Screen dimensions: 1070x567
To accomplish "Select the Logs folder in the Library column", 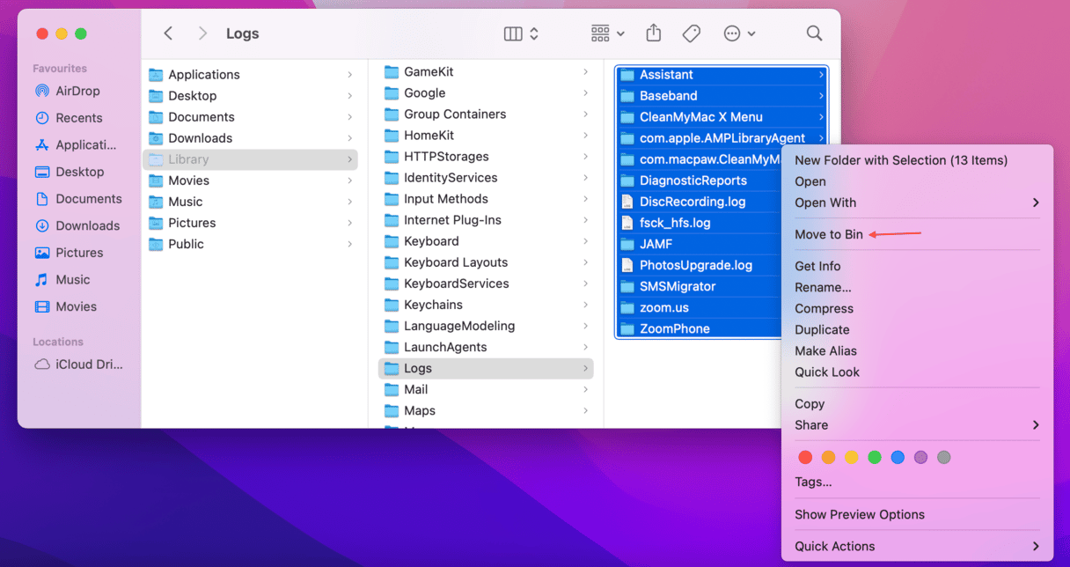I will tap(486, 368).
